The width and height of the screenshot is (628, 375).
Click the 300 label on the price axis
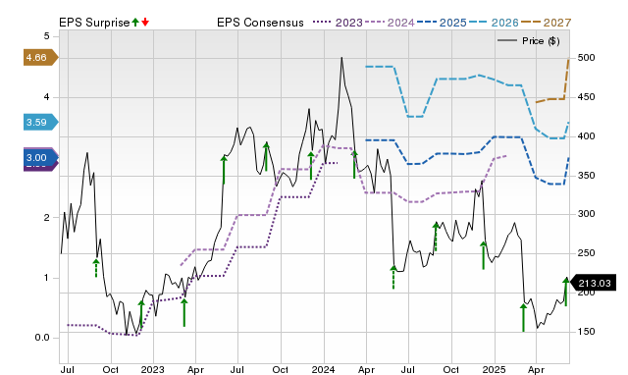click(x=587, y=214)
